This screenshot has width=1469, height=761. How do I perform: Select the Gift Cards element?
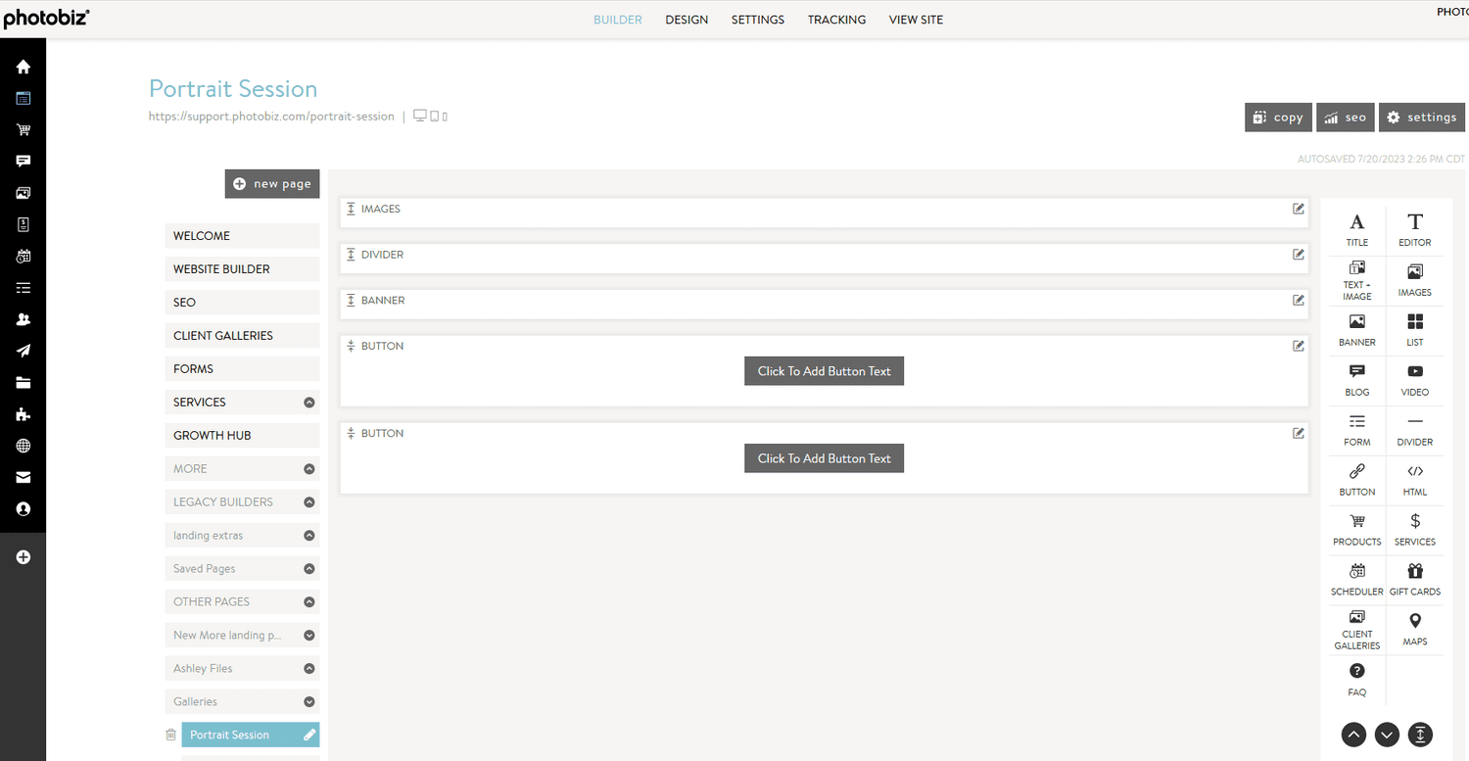click(x=1414, y=579)
